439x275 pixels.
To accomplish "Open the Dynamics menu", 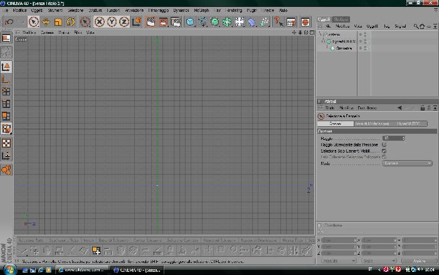I will [181, 11].
